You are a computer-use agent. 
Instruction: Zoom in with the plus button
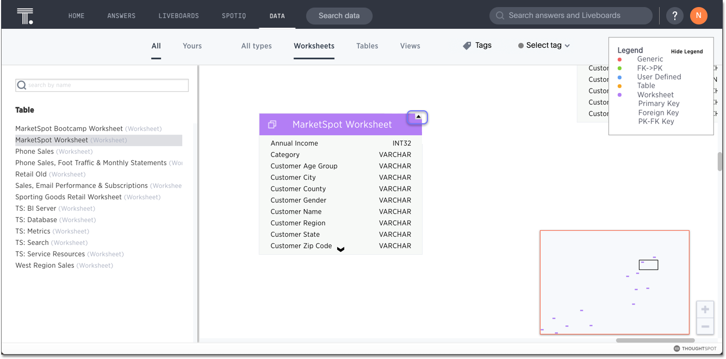pyautogui.click(x=705, y=310)
